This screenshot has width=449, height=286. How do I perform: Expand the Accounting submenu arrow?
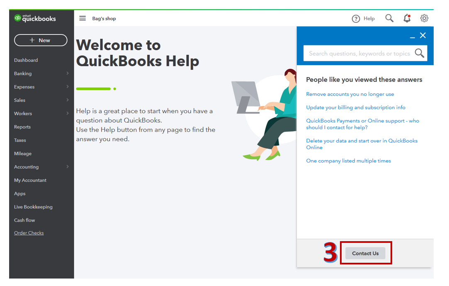[x=68, y=166]
